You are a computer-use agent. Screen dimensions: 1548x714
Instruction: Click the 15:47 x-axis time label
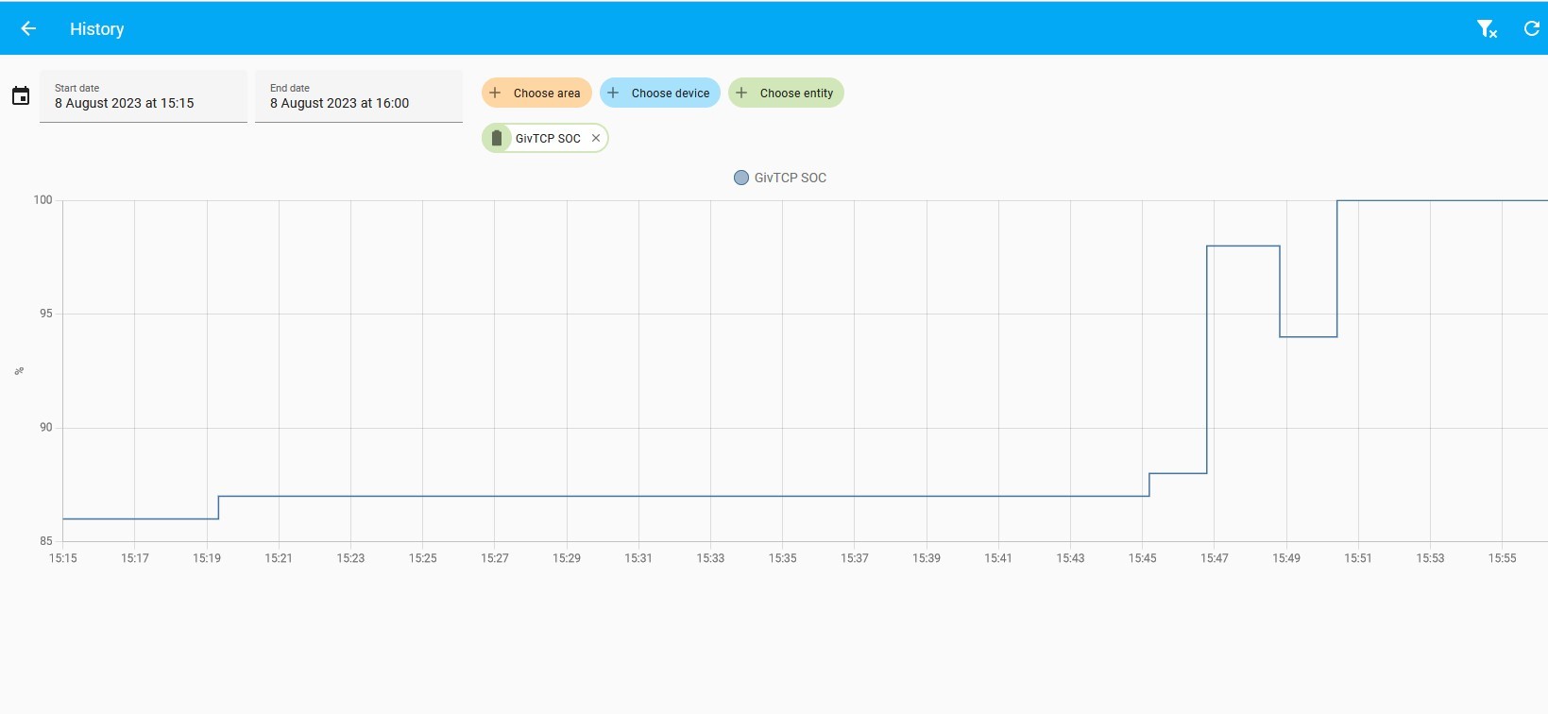pos(1215,558)
